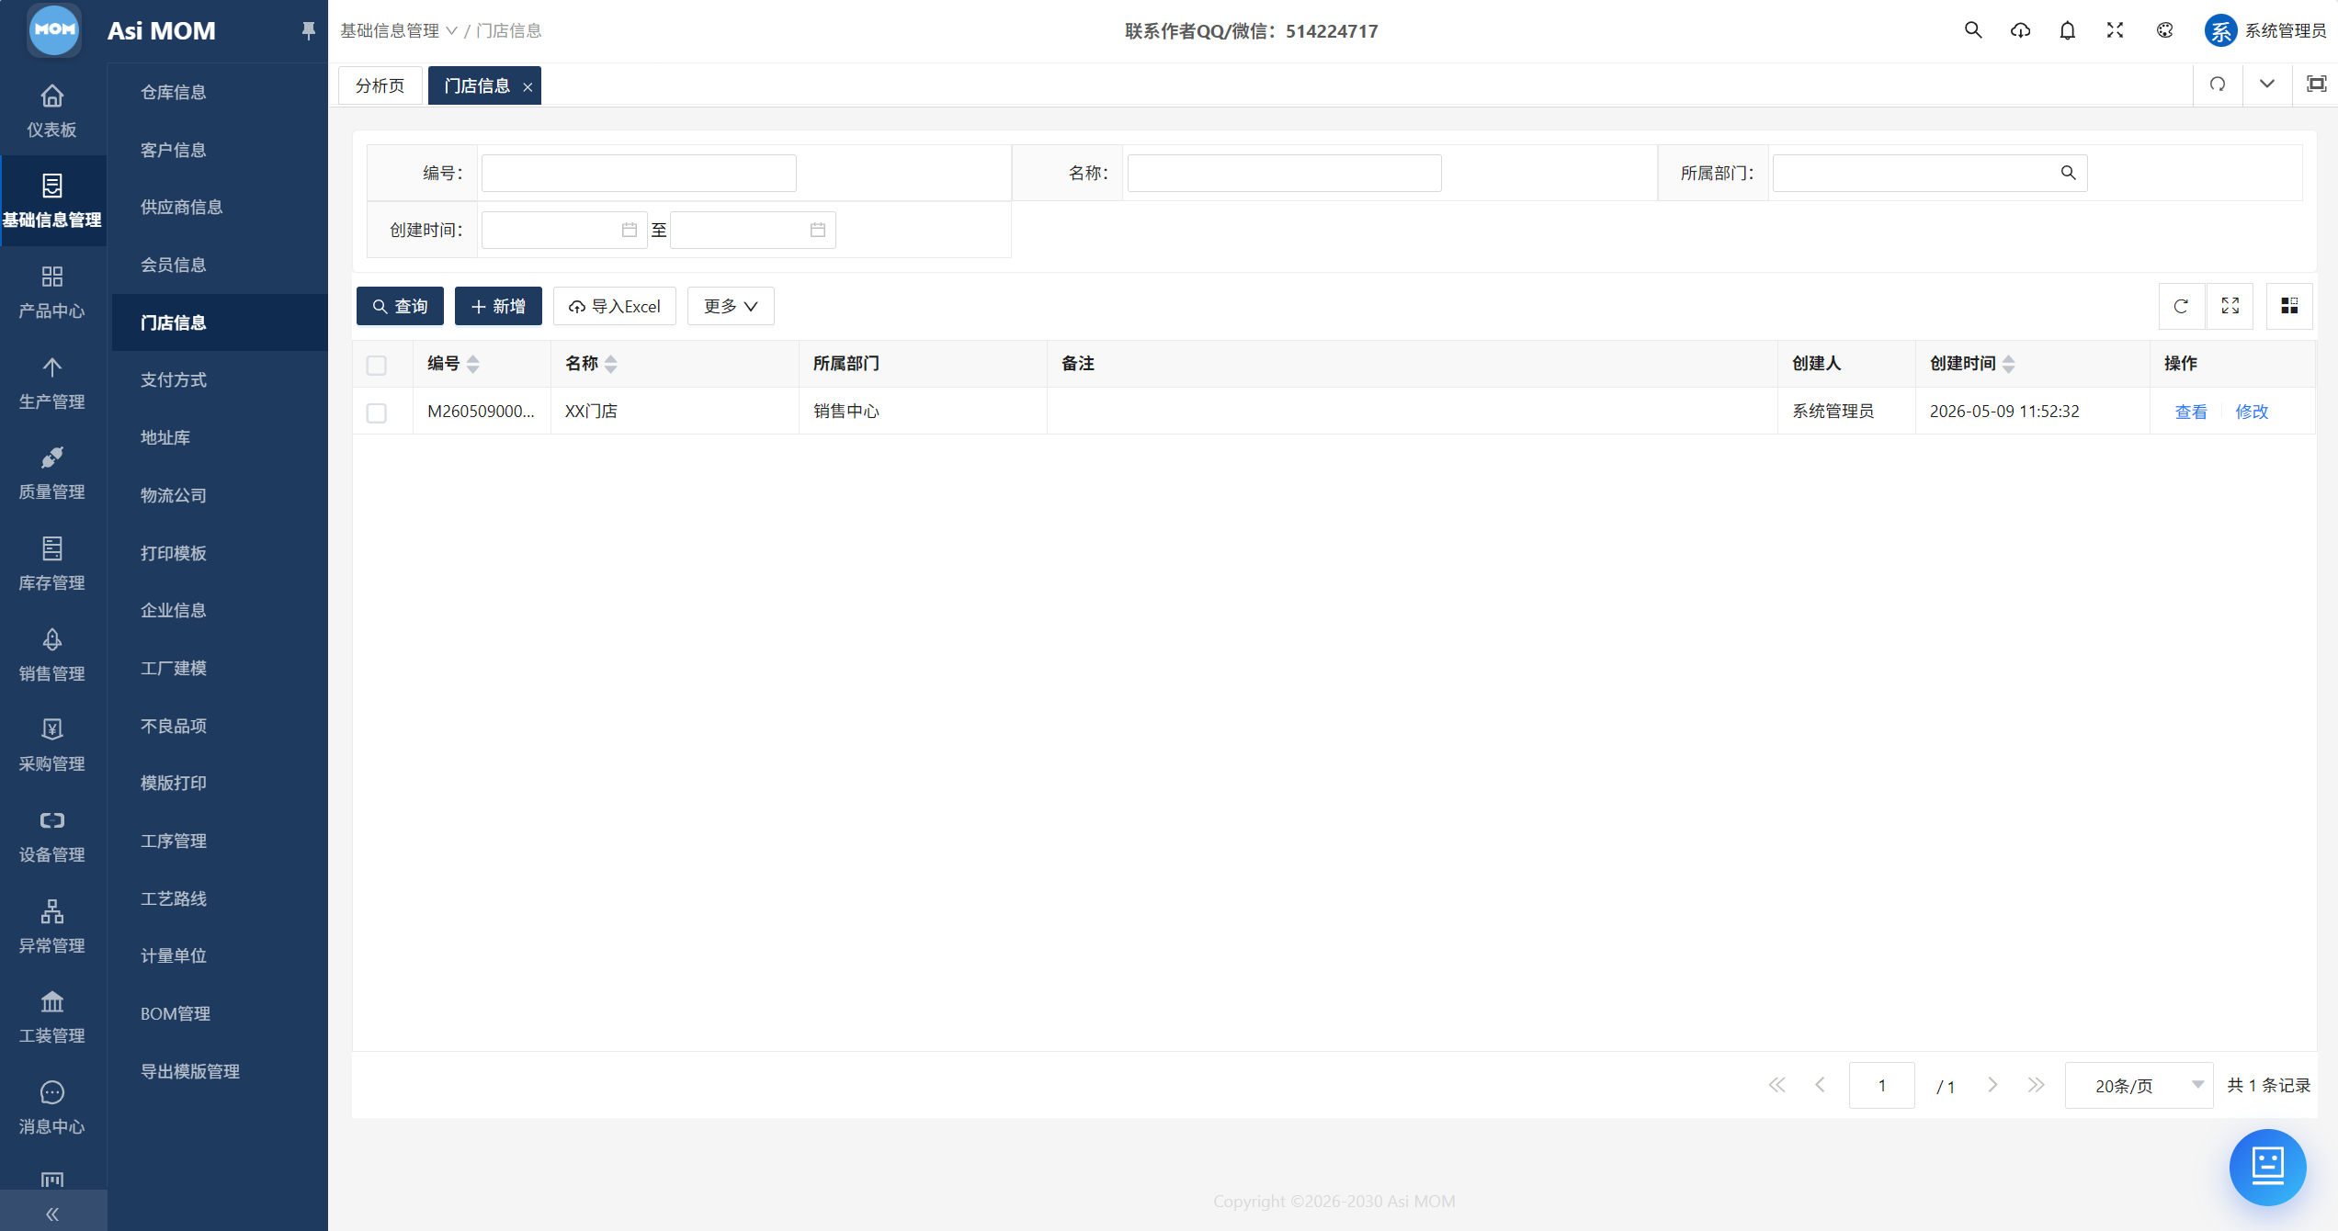Toggle fullscreen using the header expand icon
The width and height of the screenshot is (2338, 1231).
coord(2116,30)
